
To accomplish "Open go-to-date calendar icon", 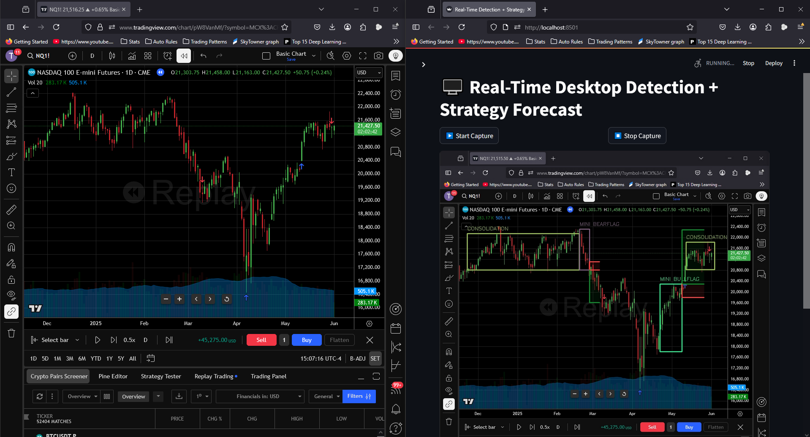I will pyautogui.click(x=150, y=358).
